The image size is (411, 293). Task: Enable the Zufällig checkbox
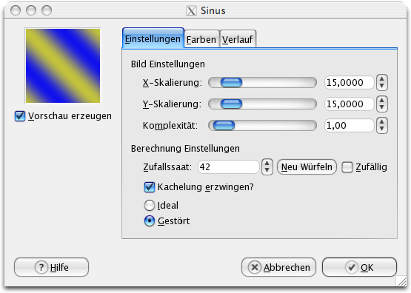pyautogui.click(x=347, y=167)
